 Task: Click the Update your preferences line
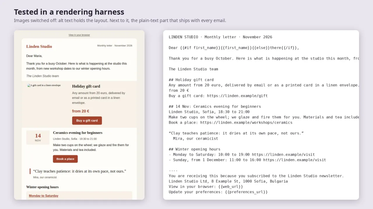tap(218, 192)
